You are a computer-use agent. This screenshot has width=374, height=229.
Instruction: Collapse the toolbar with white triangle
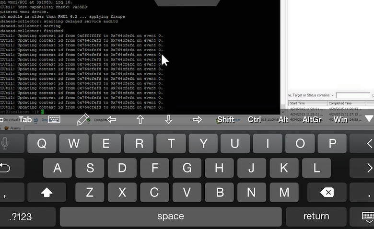point(369,119)
